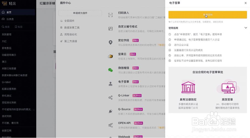Click the Q-Source plug icon
The width and height of the screenshot is (250, 138).
pyautogui.click(x=111, y=111)
